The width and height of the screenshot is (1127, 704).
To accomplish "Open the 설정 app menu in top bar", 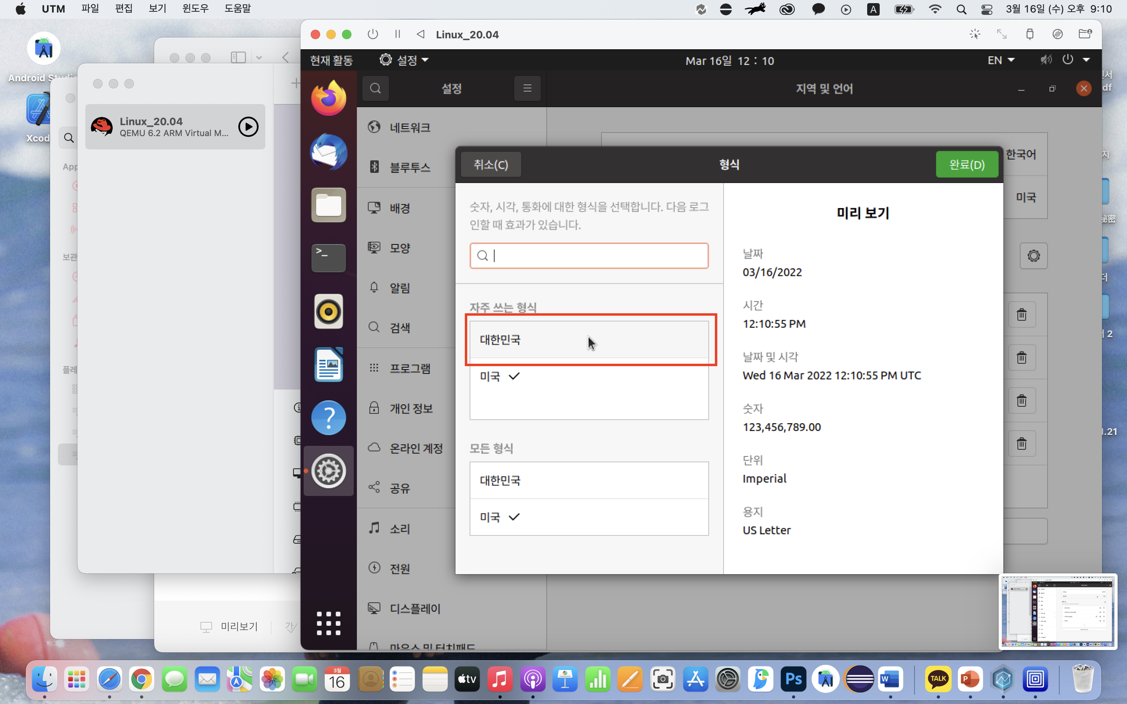I will pos(404,61).
